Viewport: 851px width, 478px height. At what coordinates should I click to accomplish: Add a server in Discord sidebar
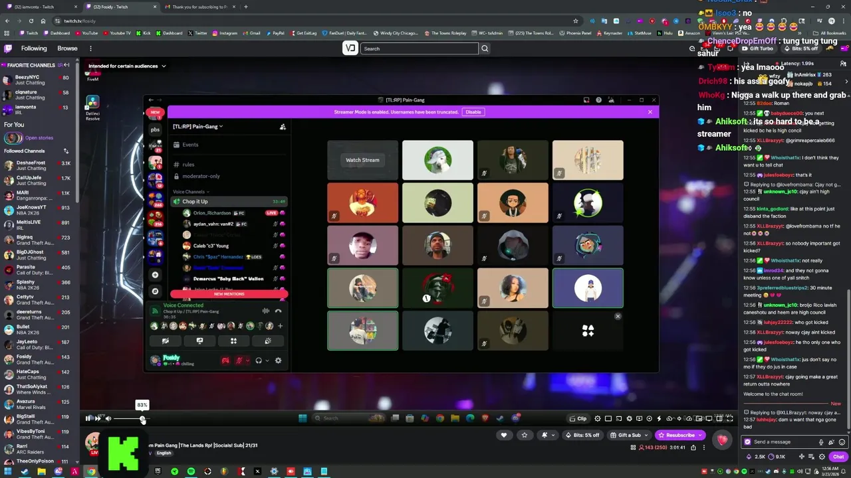coord(155,274)
